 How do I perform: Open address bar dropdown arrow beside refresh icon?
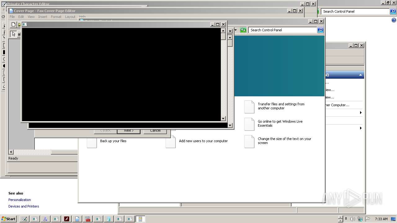click(x=236, y=30)
